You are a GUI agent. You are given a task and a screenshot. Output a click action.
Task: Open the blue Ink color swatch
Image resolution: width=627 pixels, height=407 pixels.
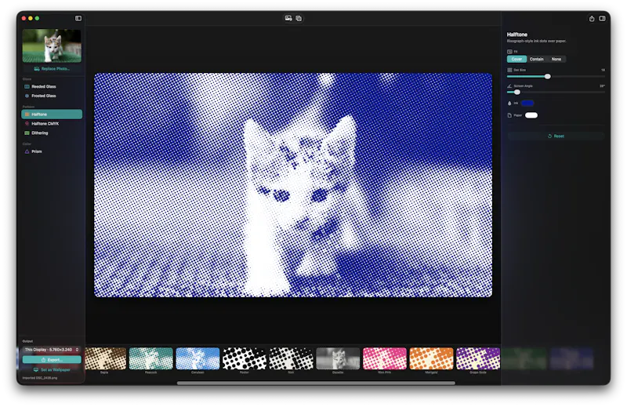(527, 104)
